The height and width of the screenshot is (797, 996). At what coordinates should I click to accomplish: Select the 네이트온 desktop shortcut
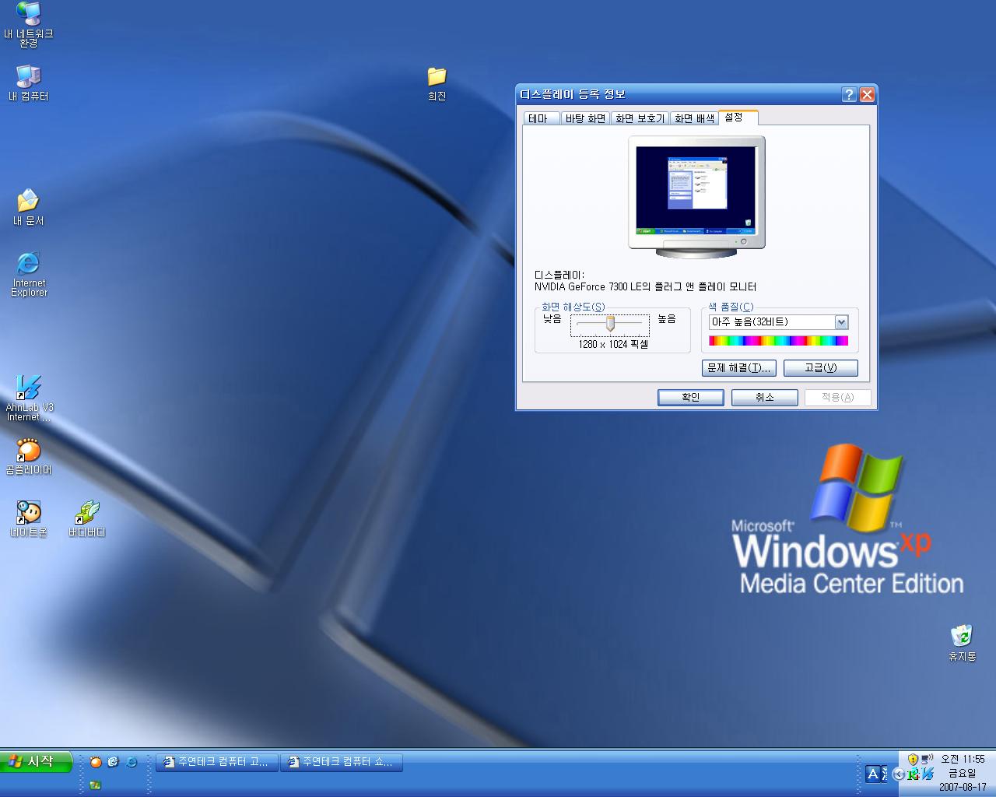coord(29,519)
